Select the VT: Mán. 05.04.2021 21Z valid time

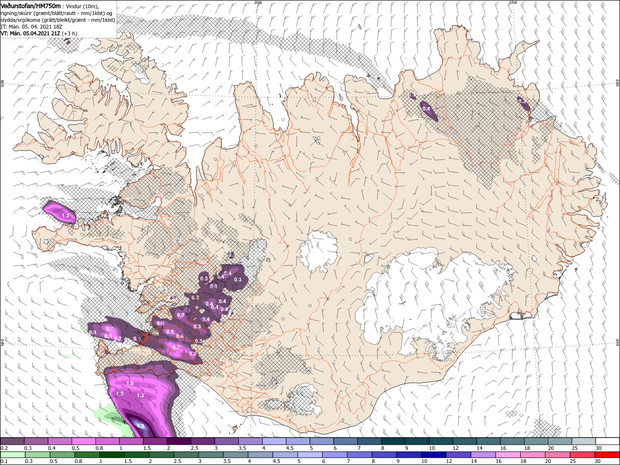coord(30,33)
